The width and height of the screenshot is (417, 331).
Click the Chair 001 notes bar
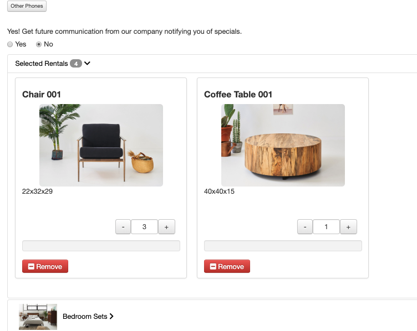pos(101,246)
